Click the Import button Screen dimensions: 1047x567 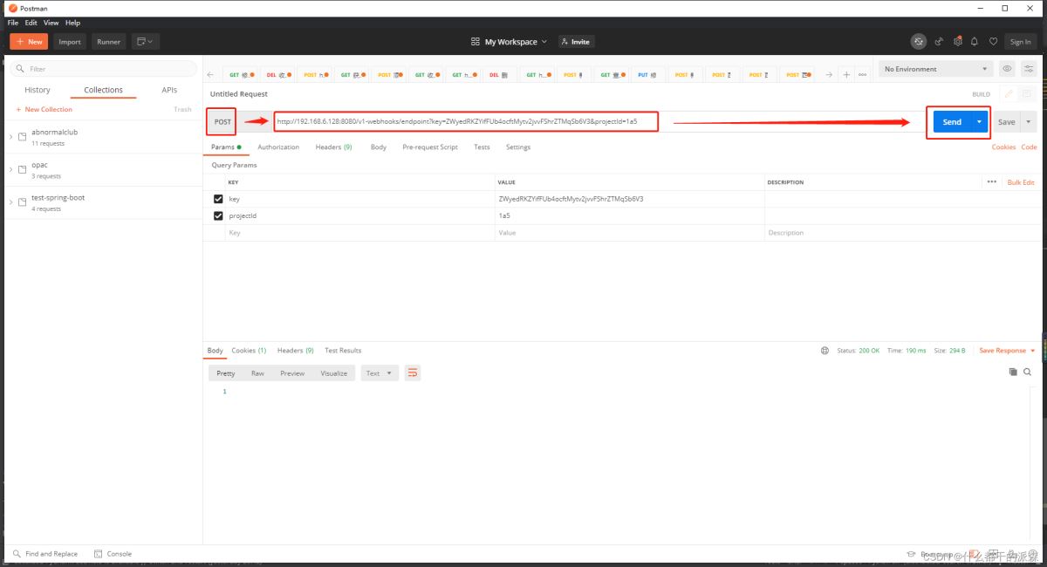[70, 41]
